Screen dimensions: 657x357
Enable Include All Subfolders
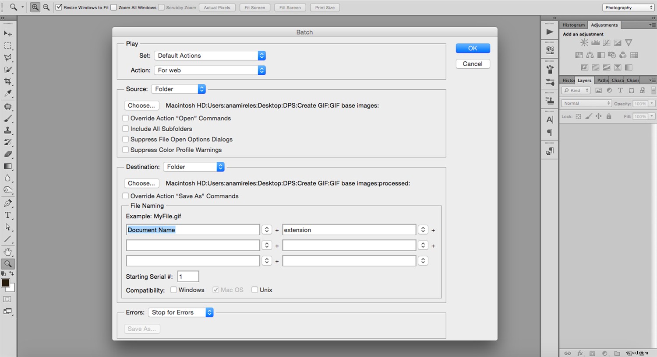click(x=126, y=129)
